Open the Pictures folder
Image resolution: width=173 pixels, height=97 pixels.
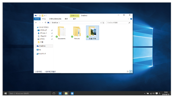tap(77, 33)
